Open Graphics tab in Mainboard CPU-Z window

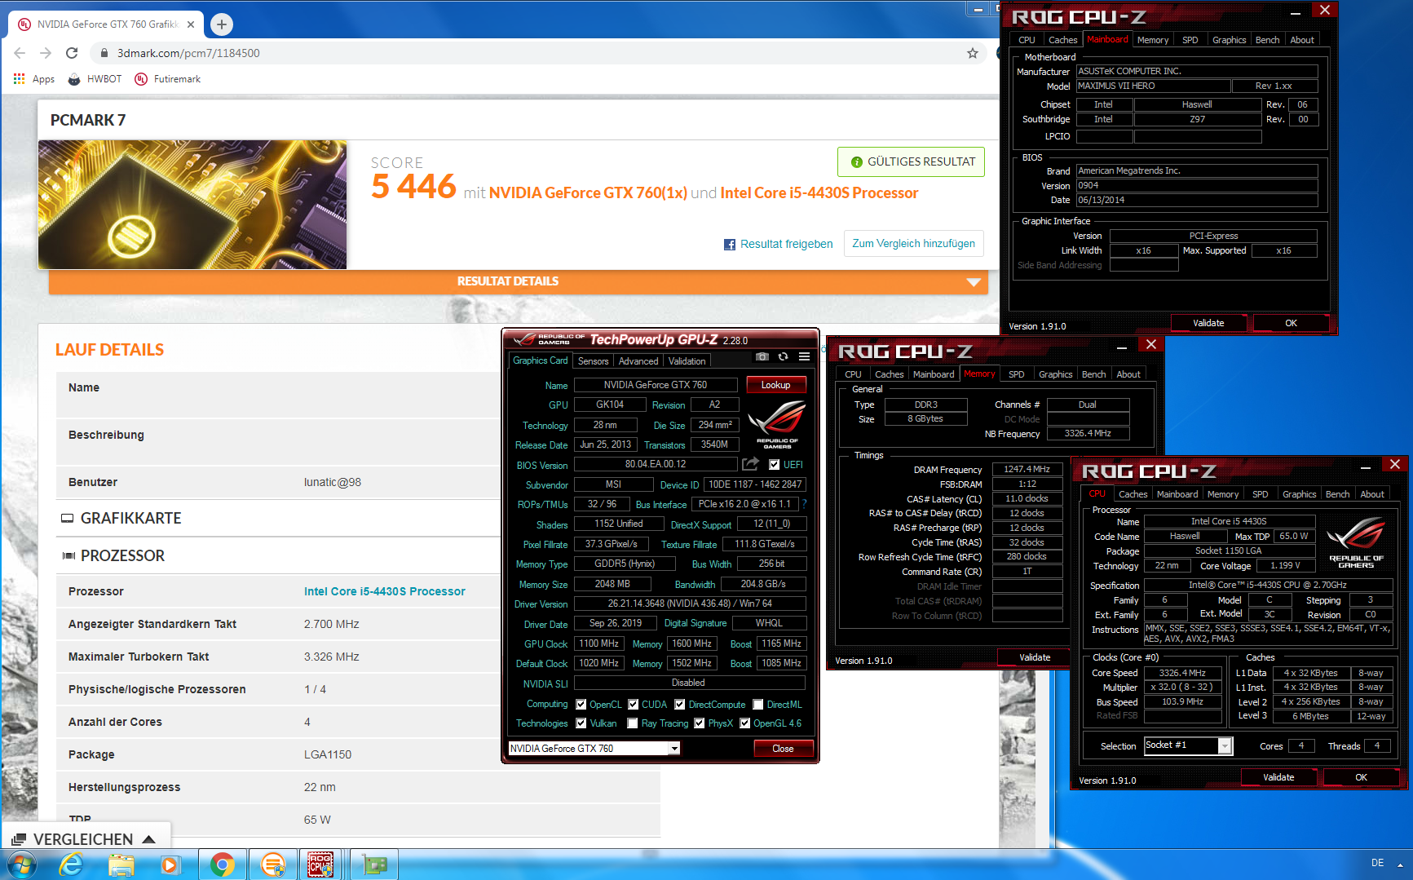[1229, 40]
